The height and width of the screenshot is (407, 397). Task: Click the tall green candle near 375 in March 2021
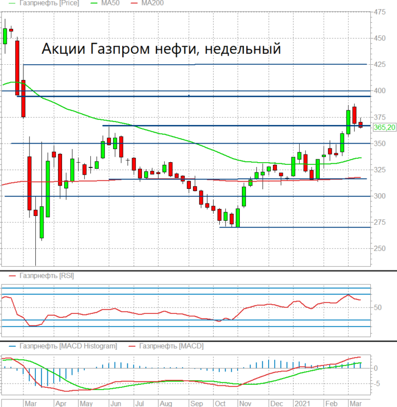(348, 122)
